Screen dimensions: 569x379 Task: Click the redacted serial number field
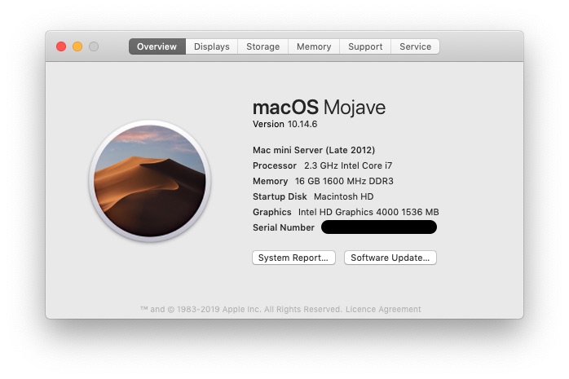[x=379, y=227]
